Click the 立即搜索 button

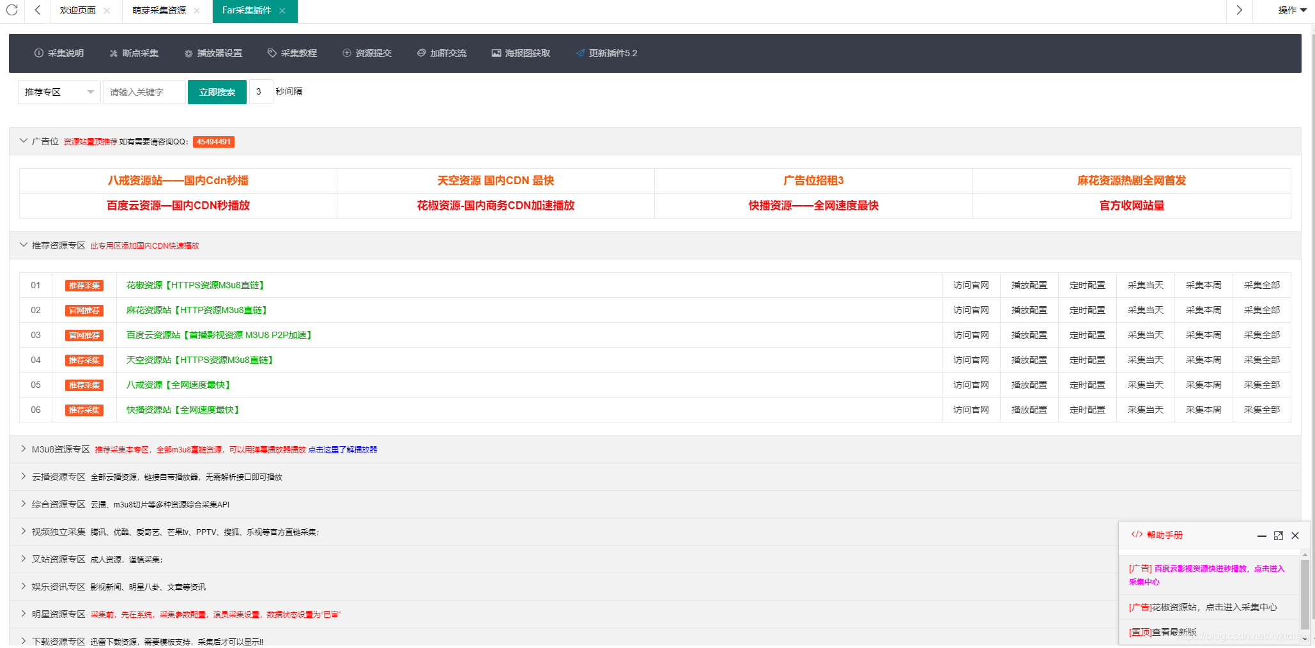(217, 92)
